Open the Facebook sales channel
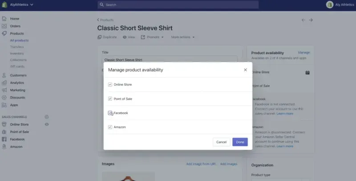The image size is (356, 181). click(17, 139)
